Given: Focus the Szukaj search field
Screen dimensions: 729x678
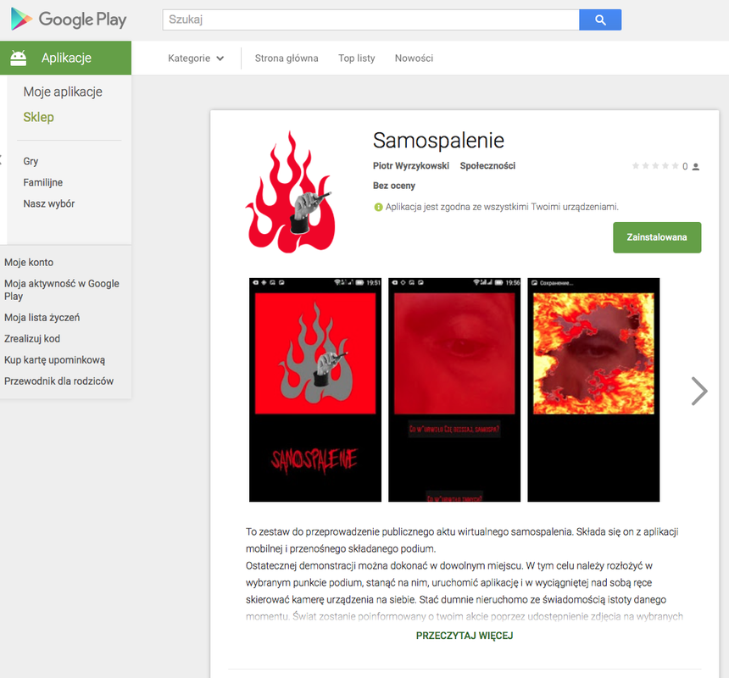Looking at the screenshot, I should pyautogui.click(x=370, y=19).
